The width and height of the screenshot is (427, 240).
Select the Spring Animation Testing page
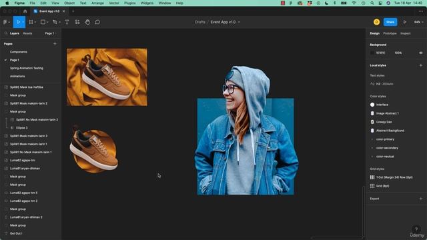[27, 68]
